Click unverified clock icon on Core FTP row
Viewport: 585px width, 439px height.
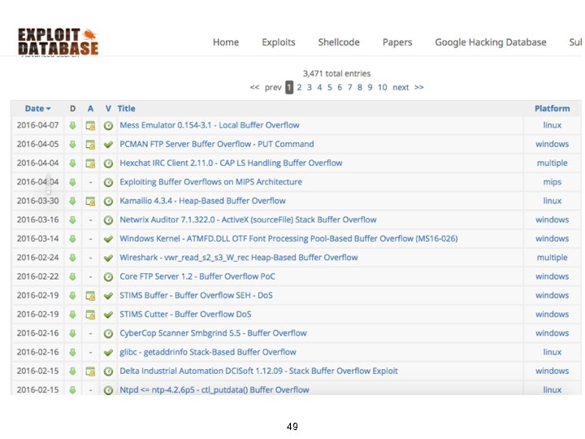pos(108,277)
